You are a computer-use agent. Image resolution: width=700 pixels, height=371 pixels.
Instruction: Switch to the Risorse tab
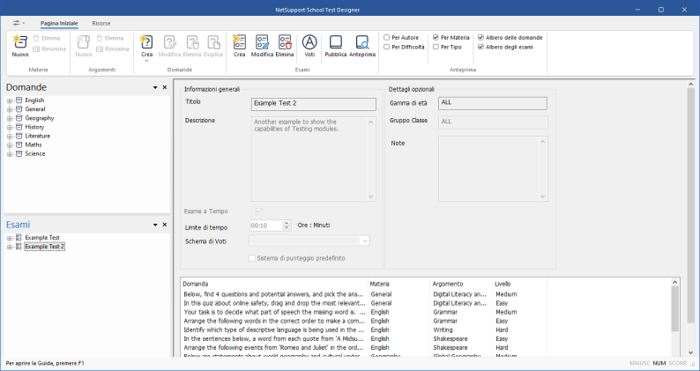pos(101,23)
